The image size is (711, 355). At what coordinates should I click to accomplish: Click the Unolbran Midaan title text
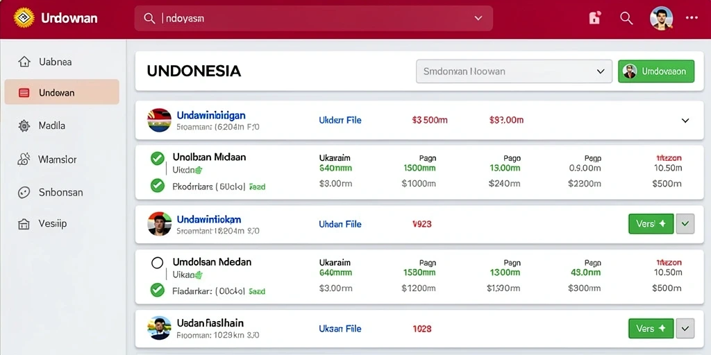click(209, 157)
